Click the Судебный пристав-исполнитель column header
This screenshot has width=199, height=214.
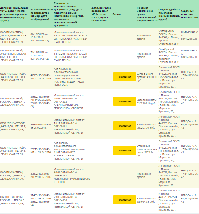190,14
